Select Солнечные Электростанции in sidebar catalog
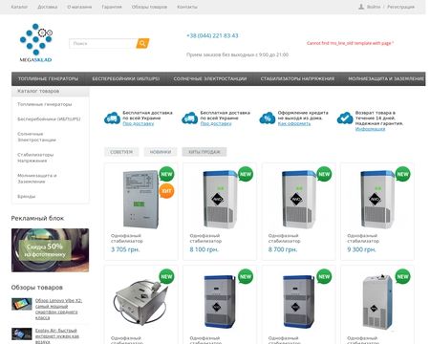The width and height of the screenshot is (430, 344). 36,137
